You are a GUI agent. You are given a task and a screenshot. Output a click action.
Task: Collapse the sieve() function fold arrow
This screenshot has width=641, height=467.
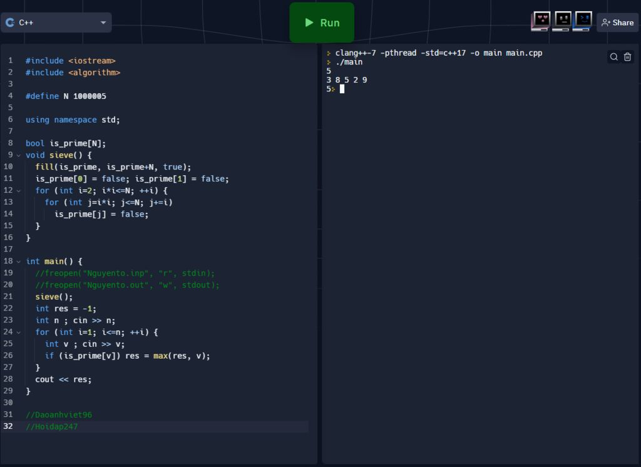19,155
